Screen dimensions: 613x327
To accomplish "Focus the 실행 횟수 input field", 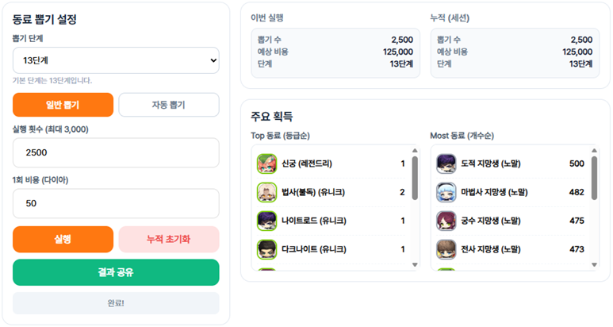I will (x=116, y=152).
